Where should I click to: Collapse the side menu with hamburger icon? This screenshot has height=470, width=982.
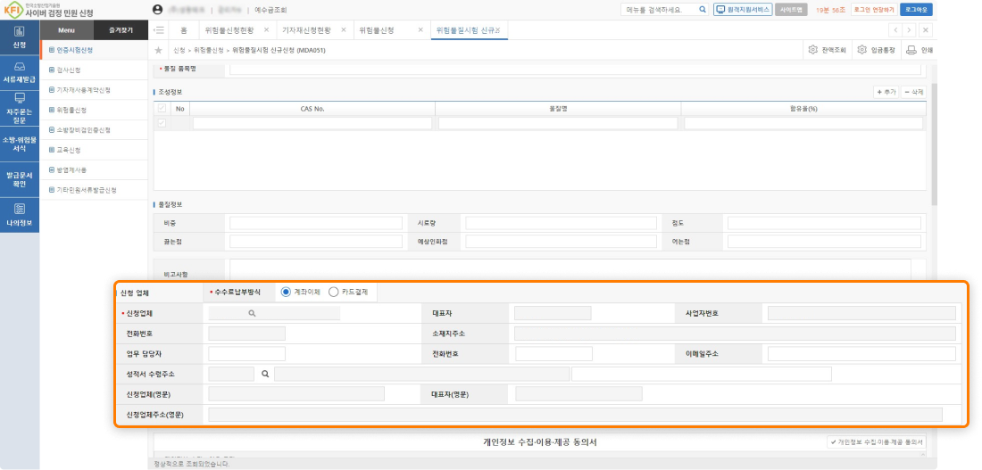[x=159, y=29]
